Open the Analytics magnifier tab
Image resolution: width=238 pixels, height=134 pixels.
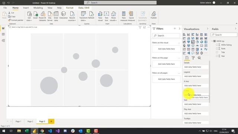tap(199, 58)
